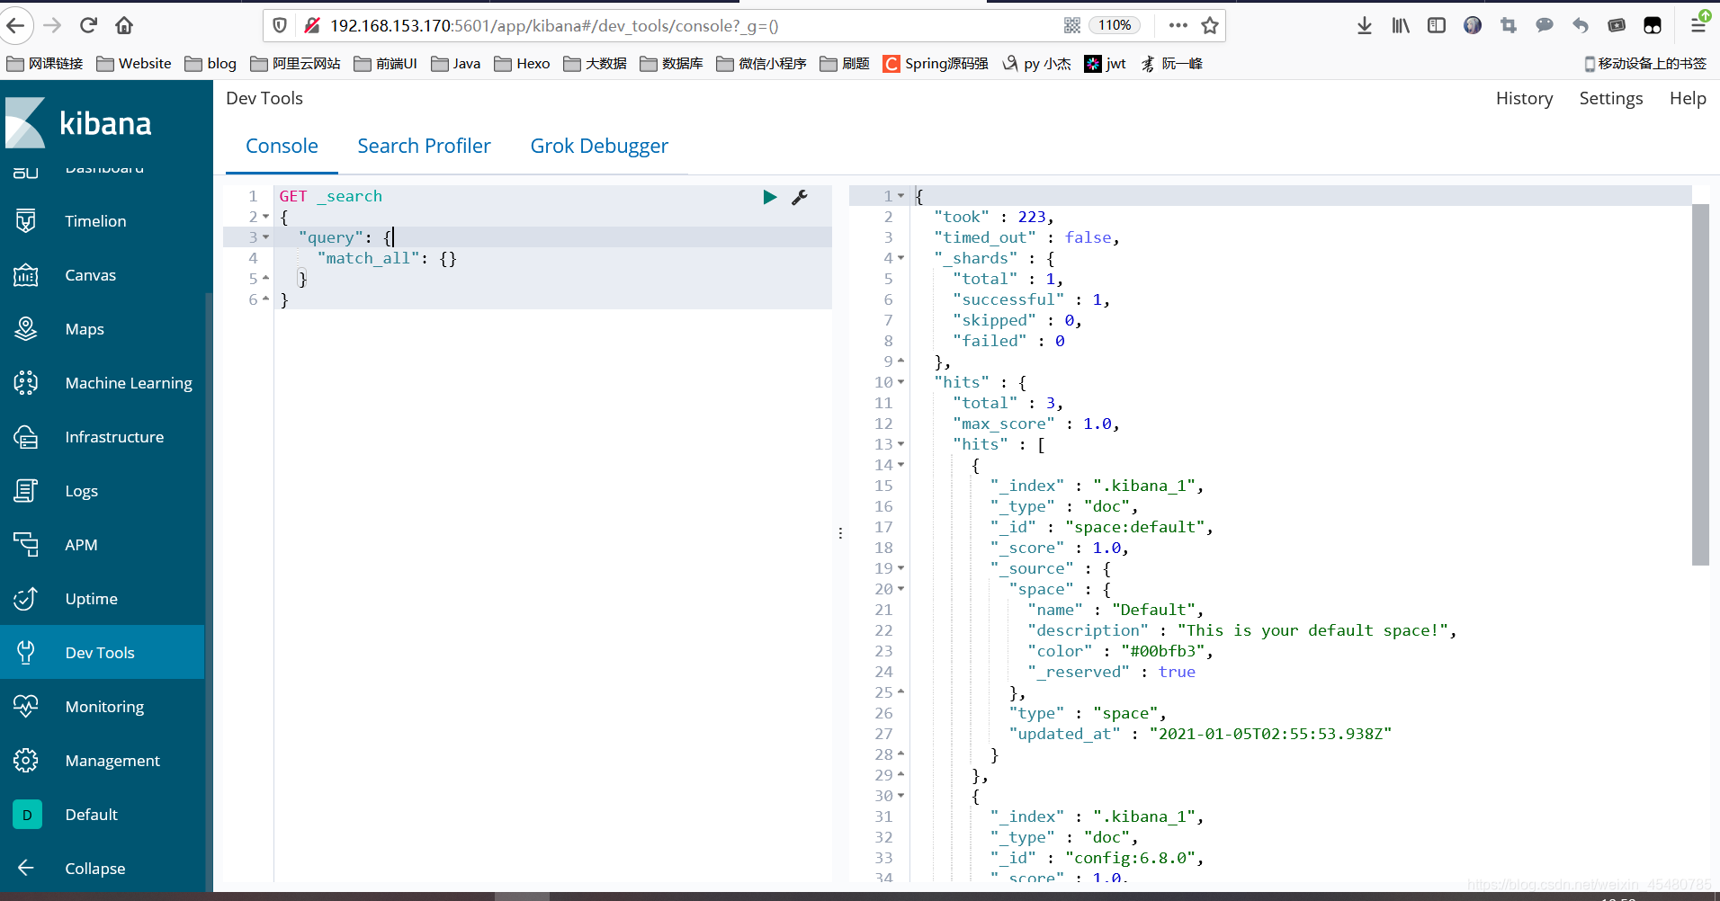The width and height of the screenshot is (1720, 901).
Task: Collapse the _shards block at line 4
Action: pyautogui.click(x=900, y=258)
